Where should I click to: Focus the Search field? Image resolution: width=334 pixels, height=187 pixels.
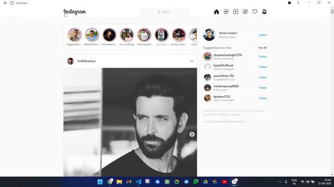tap(165, 11)
